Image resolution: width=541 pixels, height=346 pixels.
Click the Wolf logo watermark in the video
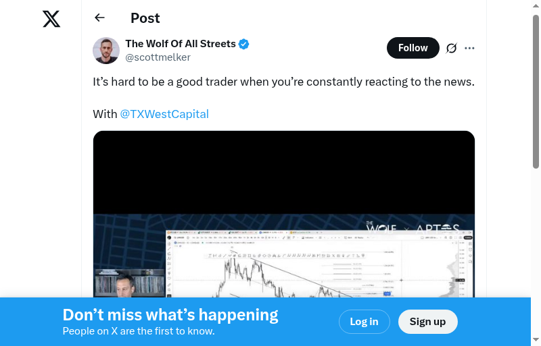[x=380, y=227]
